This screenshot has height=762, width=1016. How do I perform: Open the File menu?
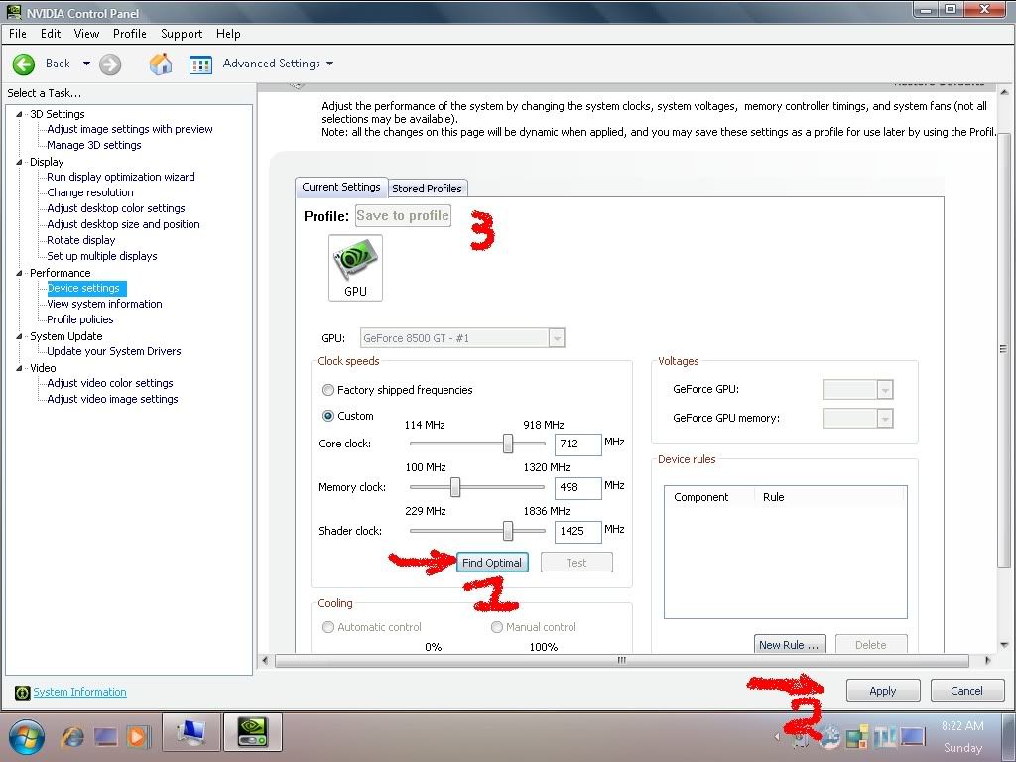click(18, 34)
